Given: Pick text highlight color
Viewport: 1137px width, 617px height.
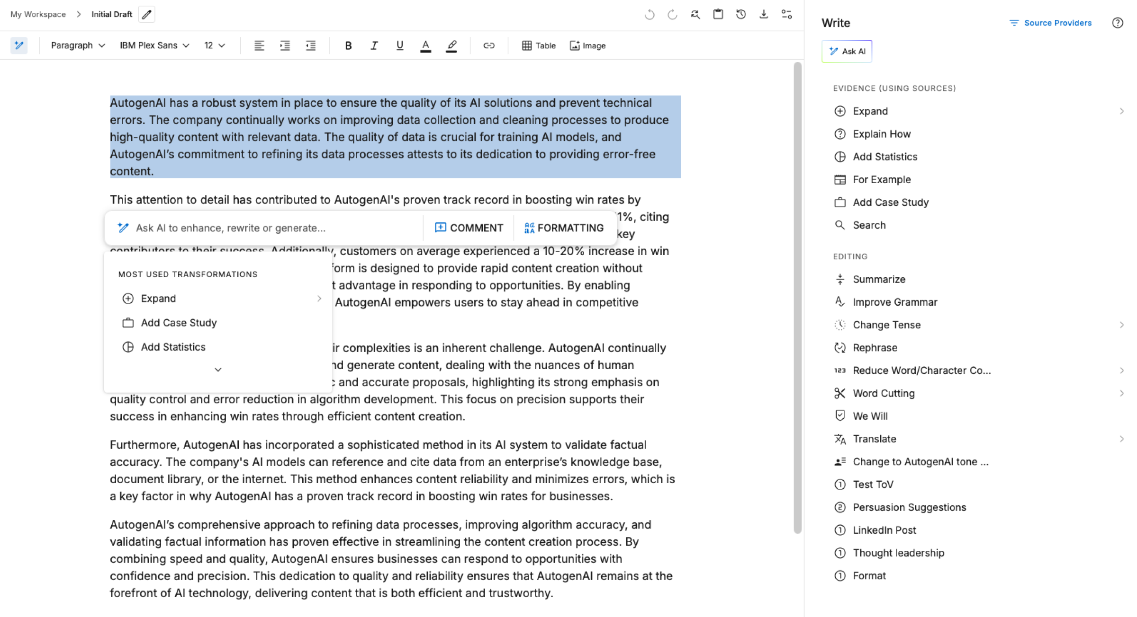Looking at the screenshot, I should coord(451,46).
